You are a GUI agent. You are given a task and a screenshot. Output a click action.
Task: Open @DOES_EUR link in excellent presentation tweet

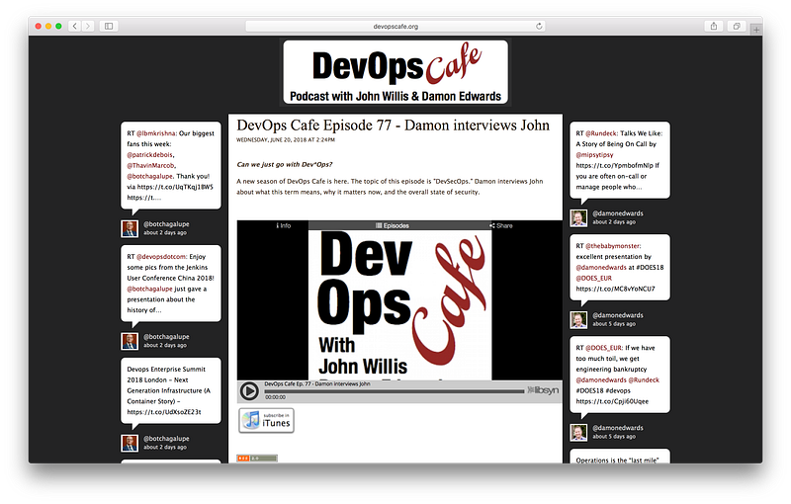(594, 279)
